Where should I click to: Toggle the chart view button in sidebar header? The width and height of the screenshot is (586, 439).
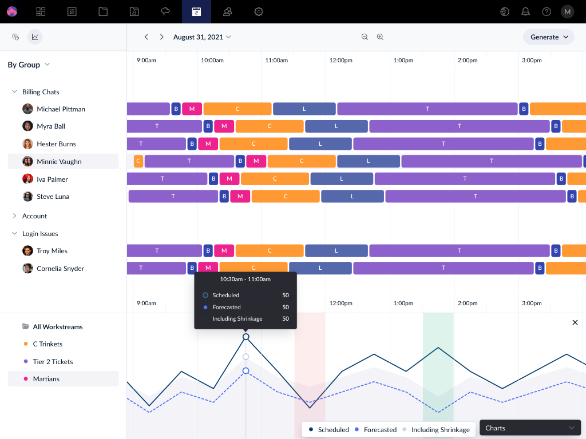(x=35, y=37)
